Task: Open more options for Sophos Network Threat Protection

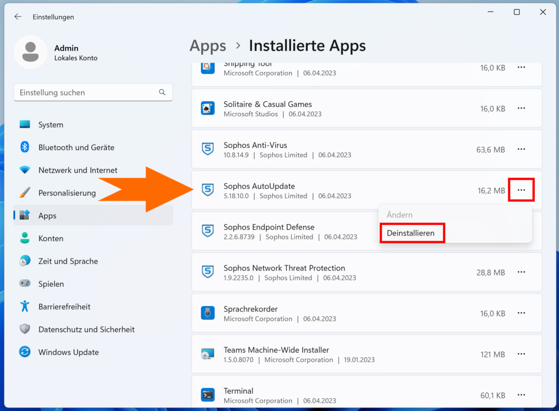Action: coord(521,272)
